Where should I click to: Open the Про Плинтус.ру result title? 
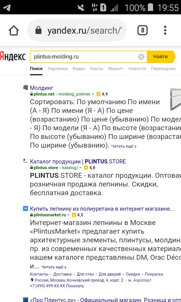point(106,300)
